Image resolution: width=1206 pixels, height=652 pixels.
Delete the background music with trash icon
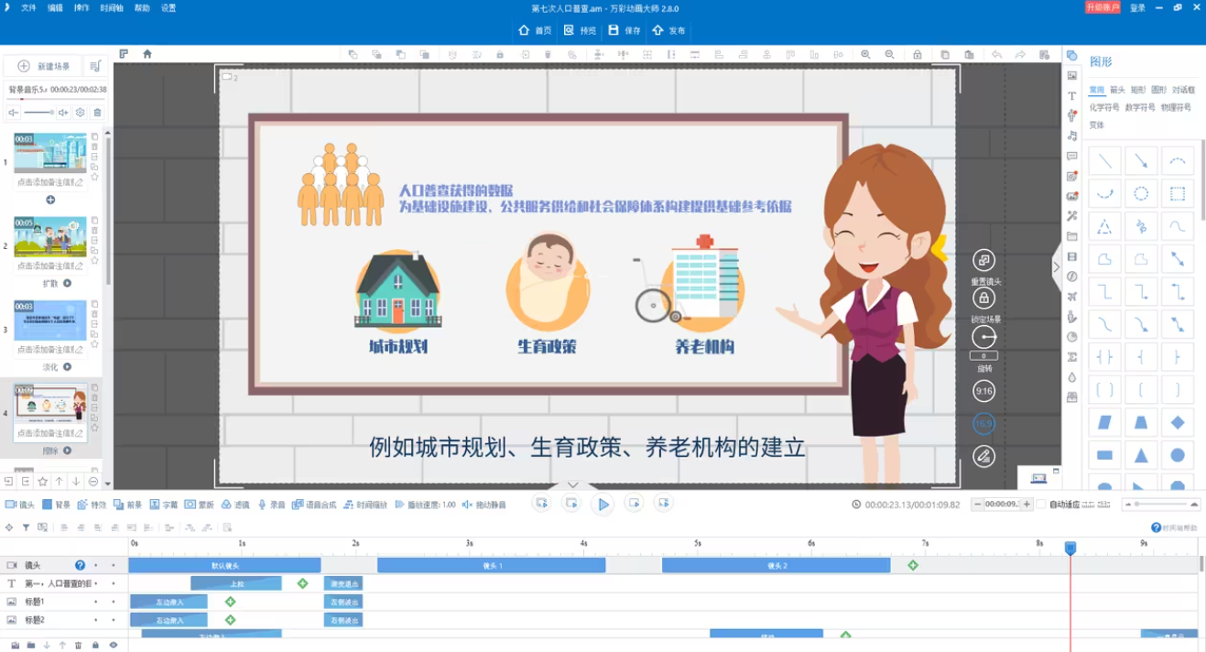[97, 113]
